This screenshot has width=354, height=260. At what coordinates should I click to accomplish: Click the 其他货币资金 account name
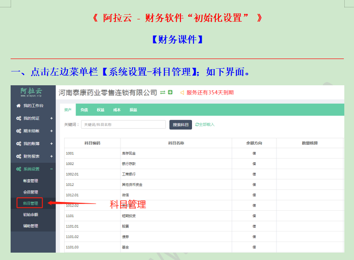click(x=132, y=184)
